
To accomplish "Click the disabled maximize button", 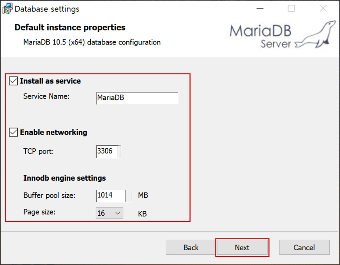I will pyautogui.click(x=291, y=8).
